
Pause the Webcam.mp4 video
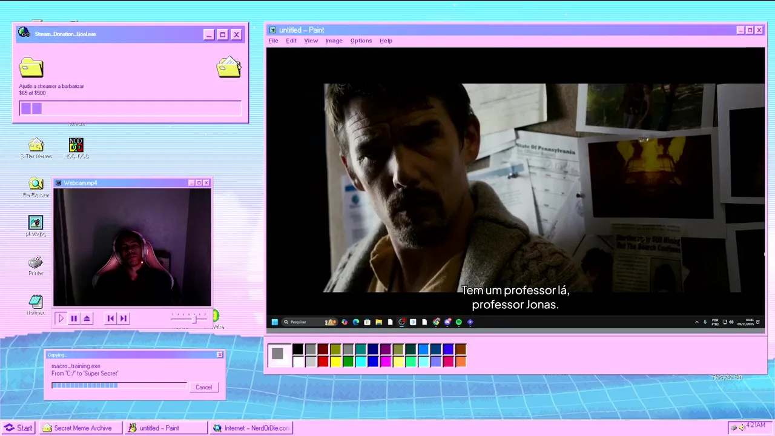[x=74, y=318]
